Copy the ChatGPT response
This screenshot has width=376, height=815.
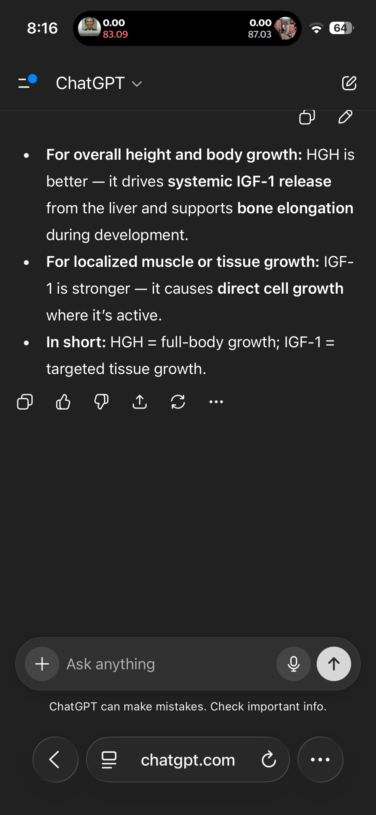pos(25,402)
